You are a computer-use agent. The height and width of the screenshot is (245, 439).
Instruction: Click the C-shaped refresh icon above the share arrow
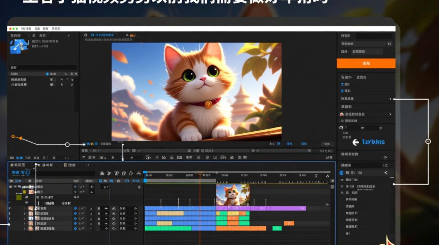tap(386, 165)
